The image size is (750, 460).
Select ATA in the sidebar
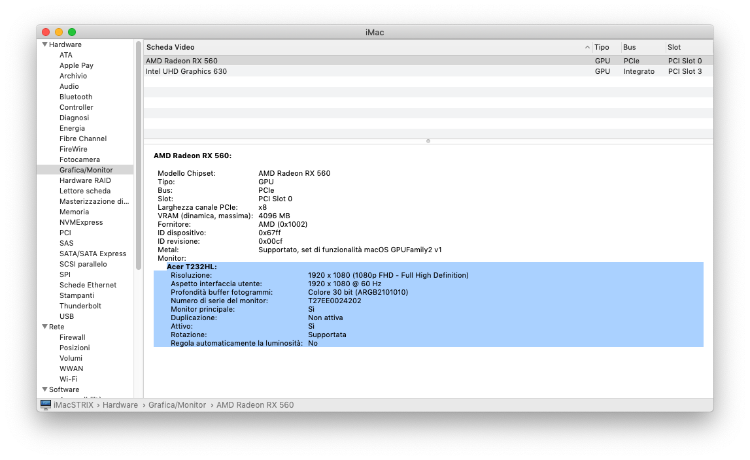click(x=66, y=55)
